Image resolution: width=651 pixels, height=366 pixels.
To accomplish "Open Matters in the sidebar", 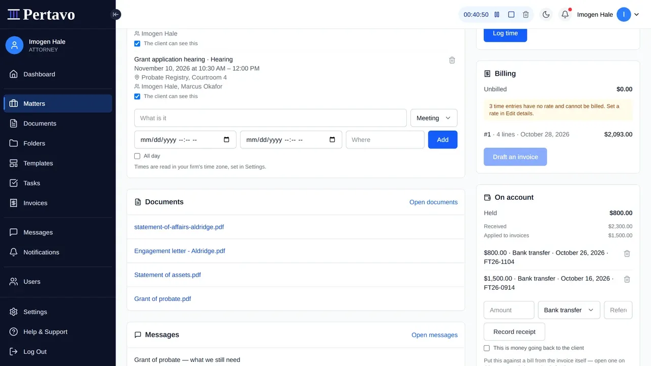I will pos(58,103).
